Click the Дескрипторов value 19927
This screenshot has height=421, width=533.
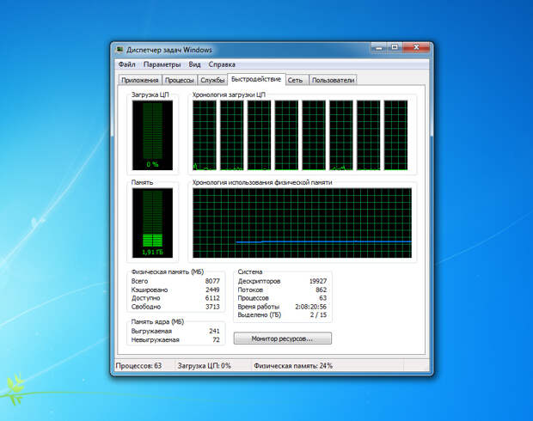[x=318, y=281]
